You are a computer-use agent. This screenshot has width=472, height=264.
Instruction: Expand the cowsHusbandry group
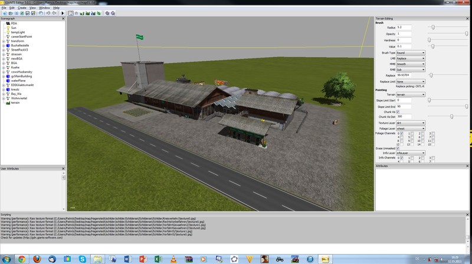(x=4, y=72)
